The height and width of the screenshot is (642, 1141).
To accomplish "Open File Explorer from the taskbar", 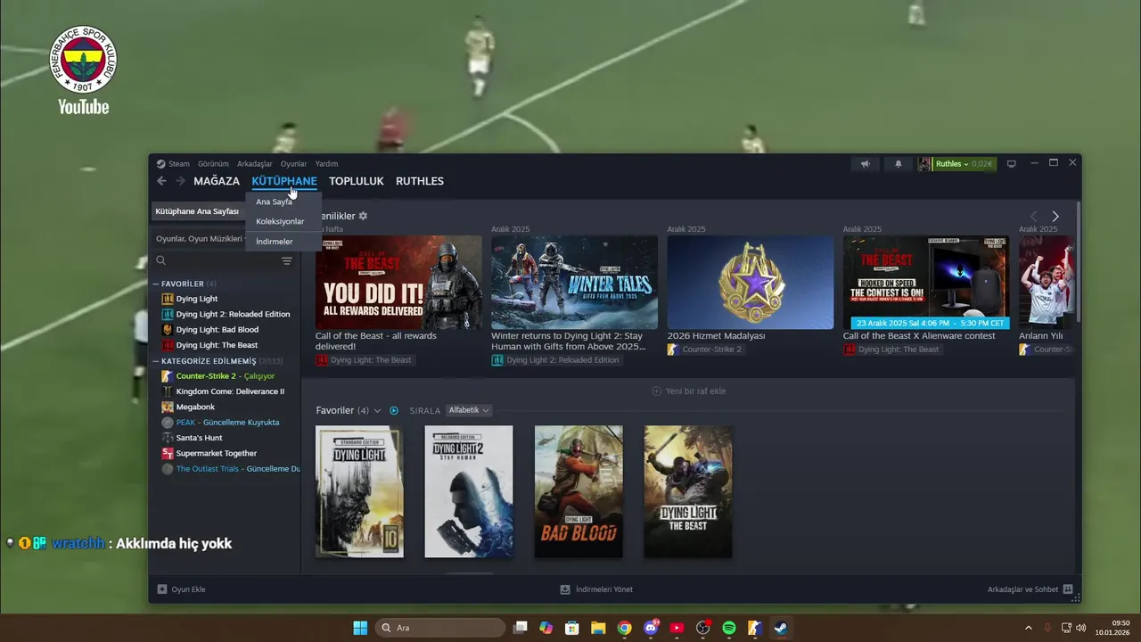I will pos(598,628).
